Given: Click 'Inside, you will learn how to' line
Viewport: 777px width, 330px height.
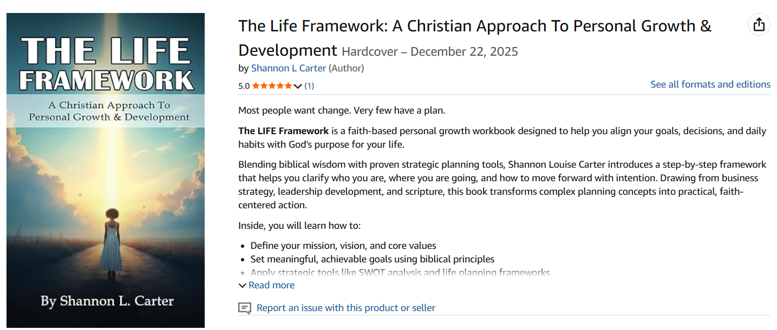Looking at the screenshot, I should tap(299, 226).
